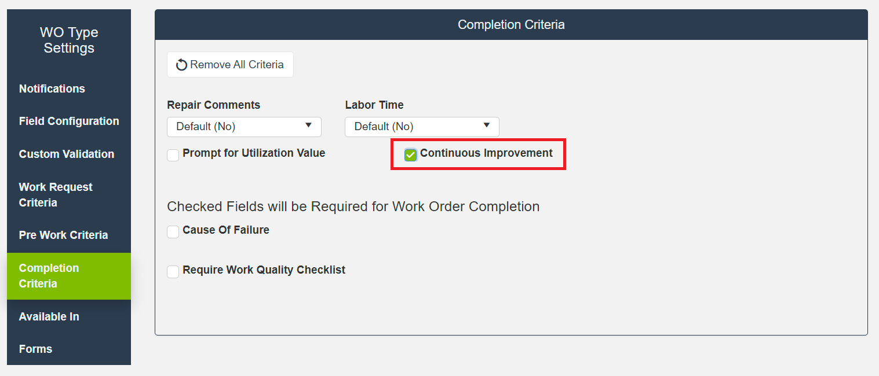This screenshot has height=376, width=879.
Task: Click the reset icon beside Remove All Criteria
Action: point(182,65)
